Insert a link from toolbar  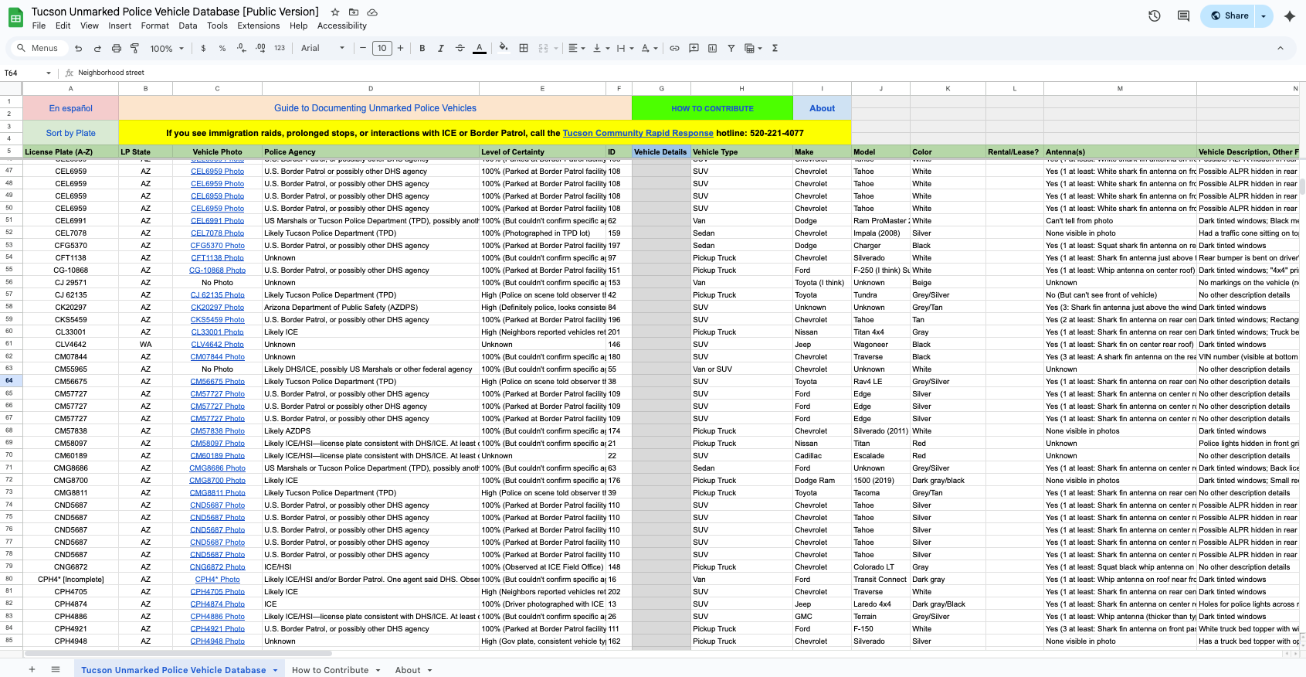click(x=674, y=48)
